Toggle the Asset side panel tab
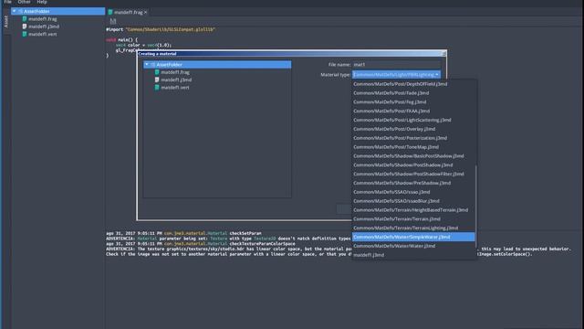 tap(5, 21)
